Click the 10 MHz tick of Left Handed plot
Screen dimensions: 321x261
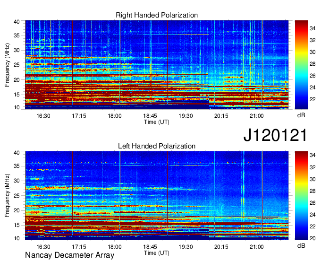pyautogui.click(x=17, y=238)
